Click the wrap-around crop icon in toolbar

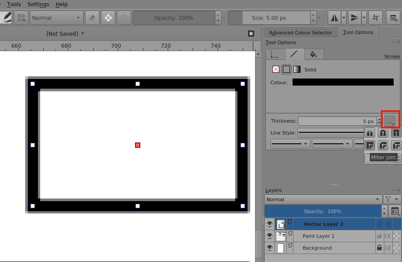click(376, 18)
